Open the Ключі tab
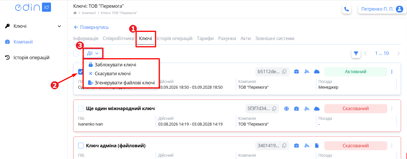 pos(145,38)
